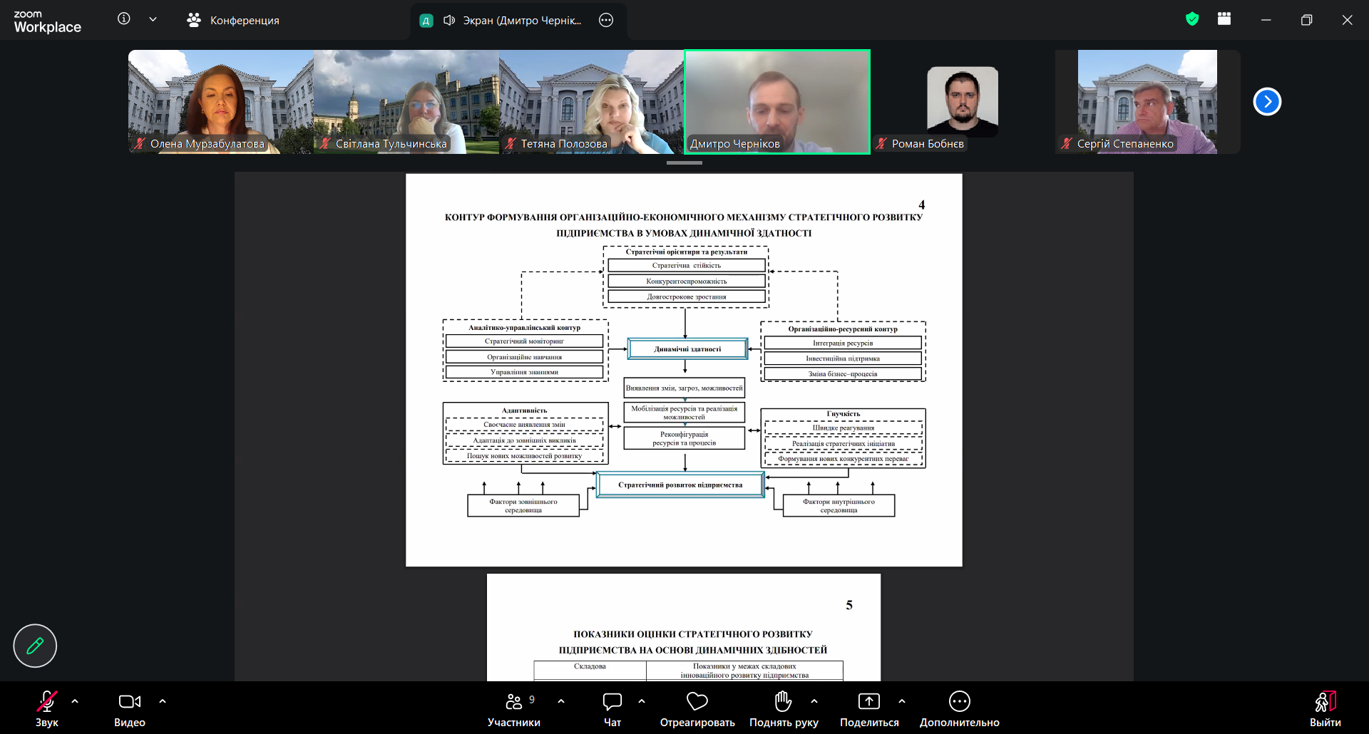Unmute microphone with Звук button

point(47,709)
